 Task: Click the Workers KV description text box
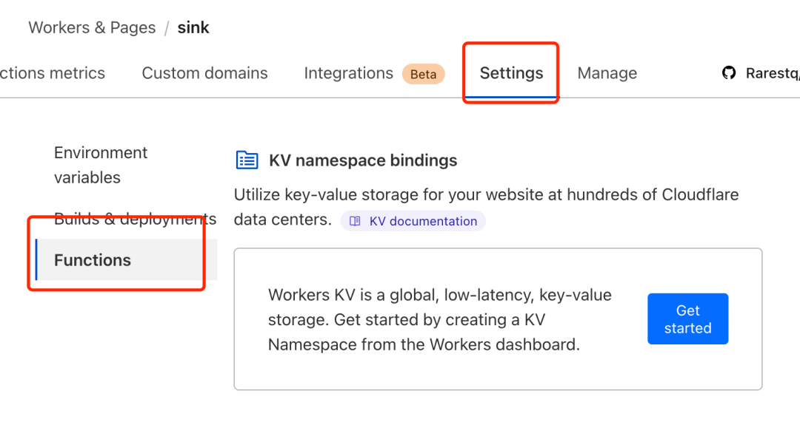point(498,319)
